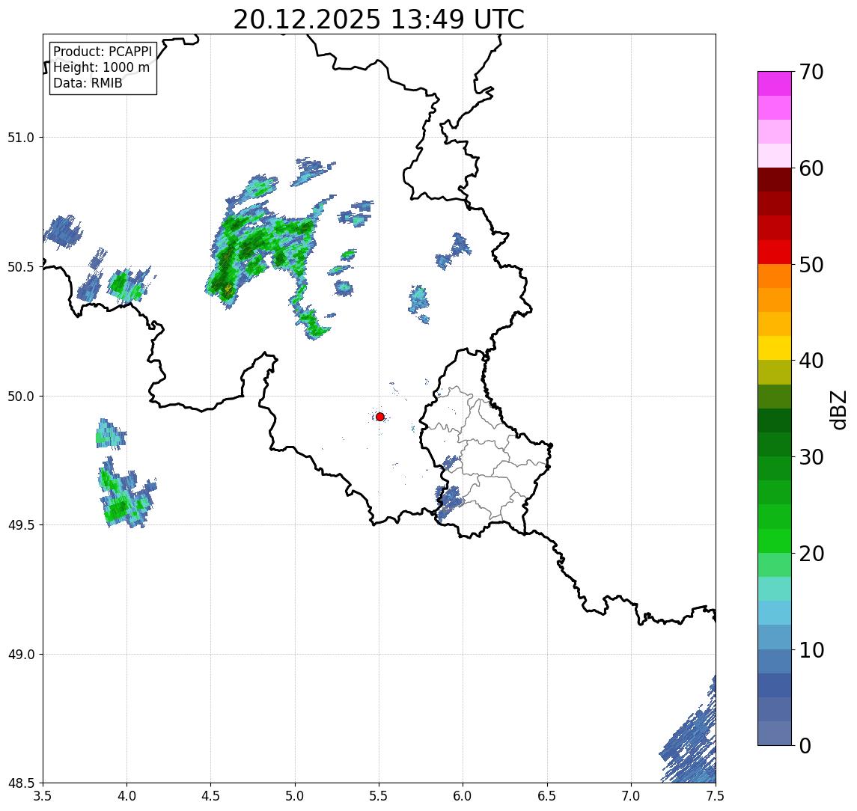
Task: Click the colorbar tick label 70
Action: (x=811, y=72)
